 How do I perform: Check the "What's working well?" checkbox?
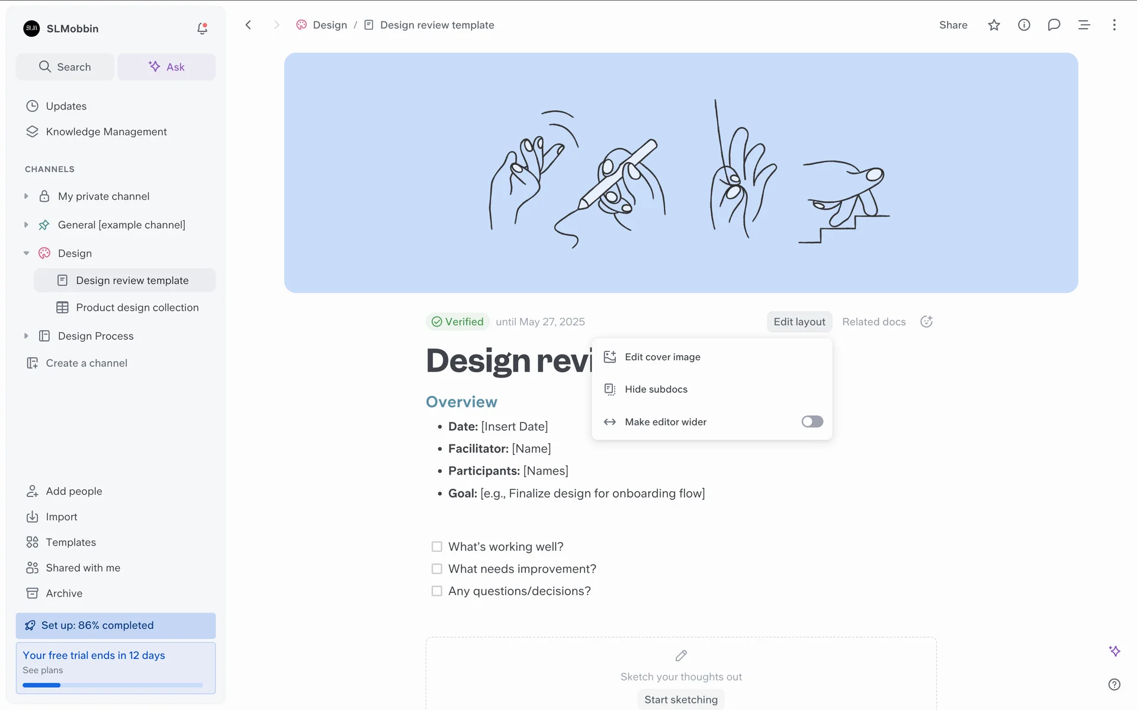436,547
